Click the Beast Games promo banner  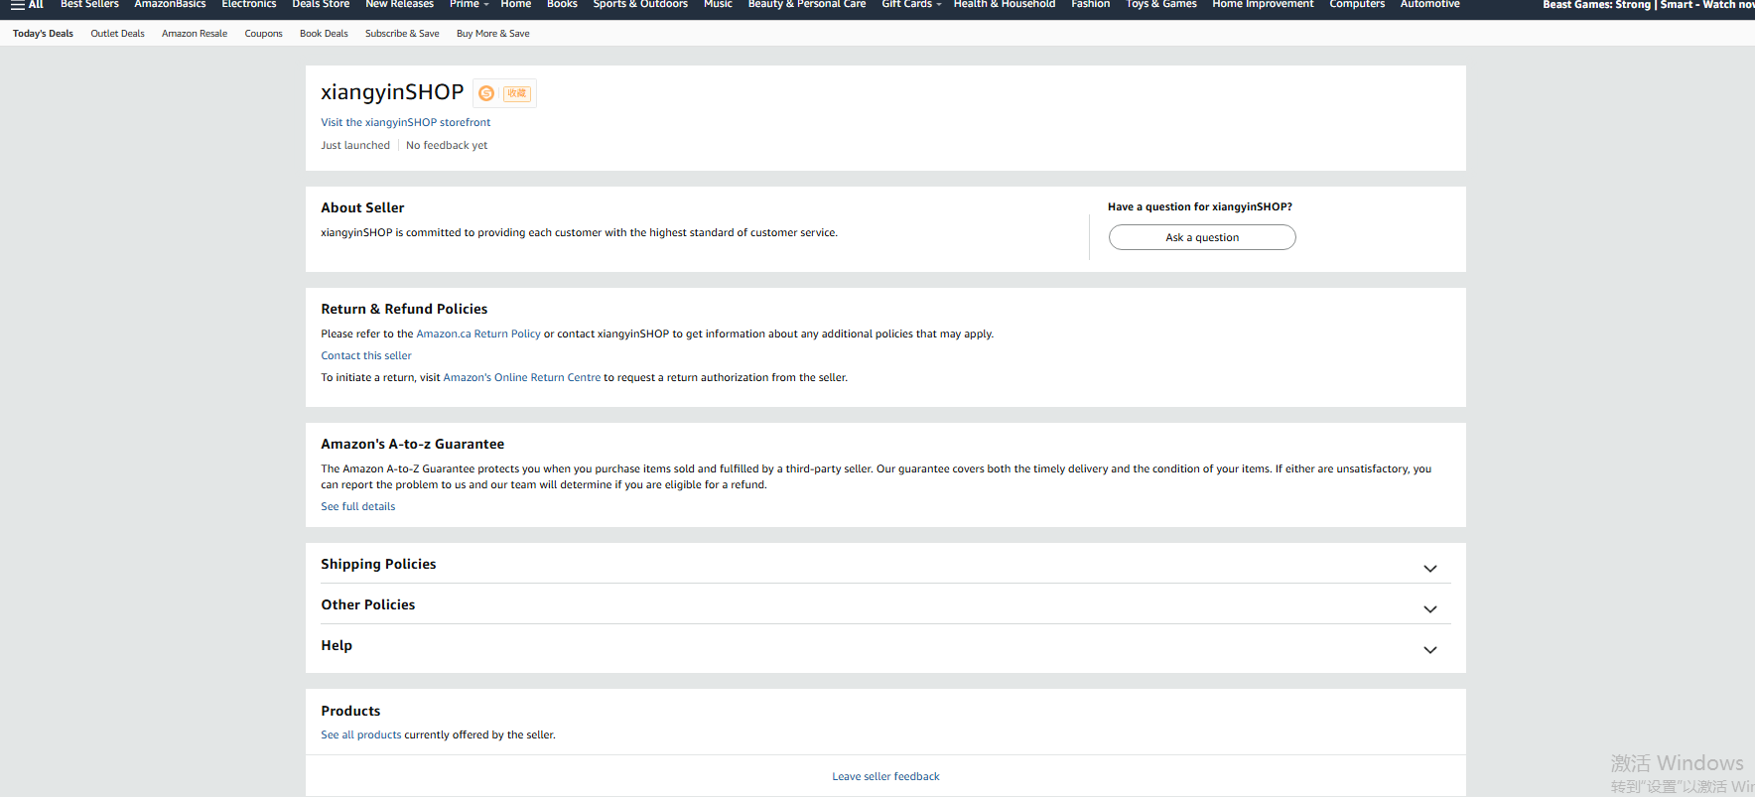pyautogui.click(x=1649, y=5)
